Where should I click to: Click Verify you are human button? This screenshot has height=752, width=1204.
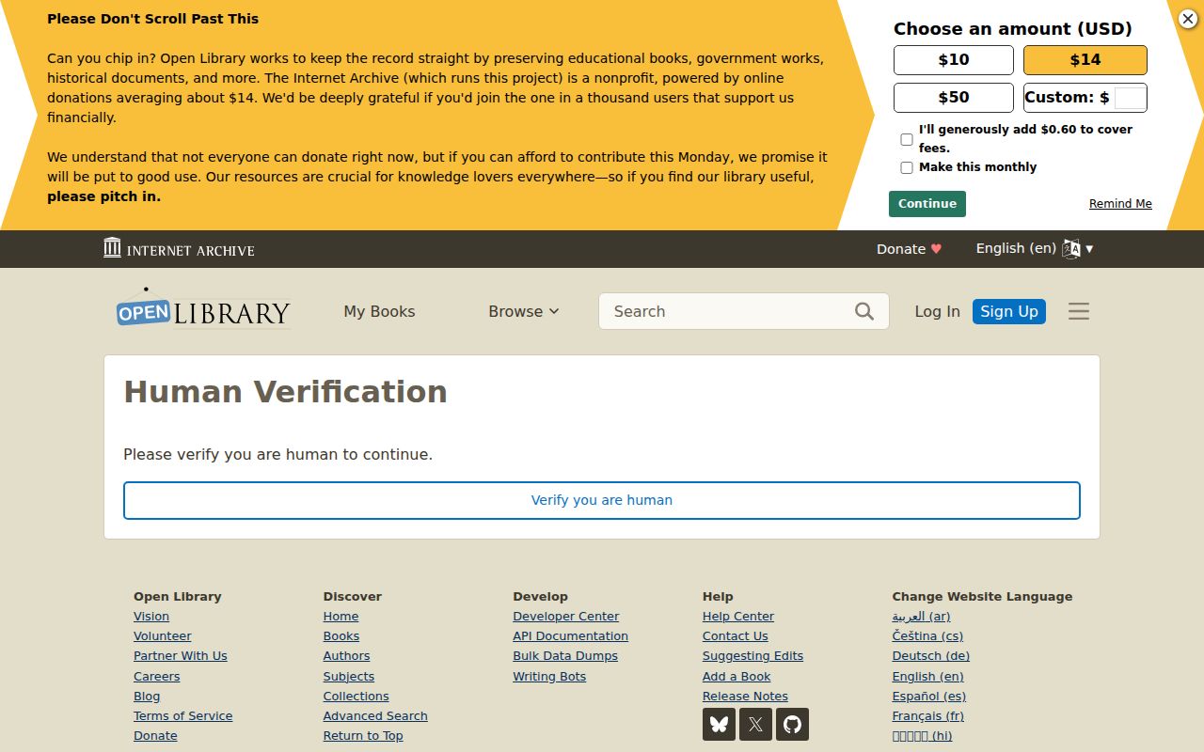pyautogui.click(x=602, y=500)
